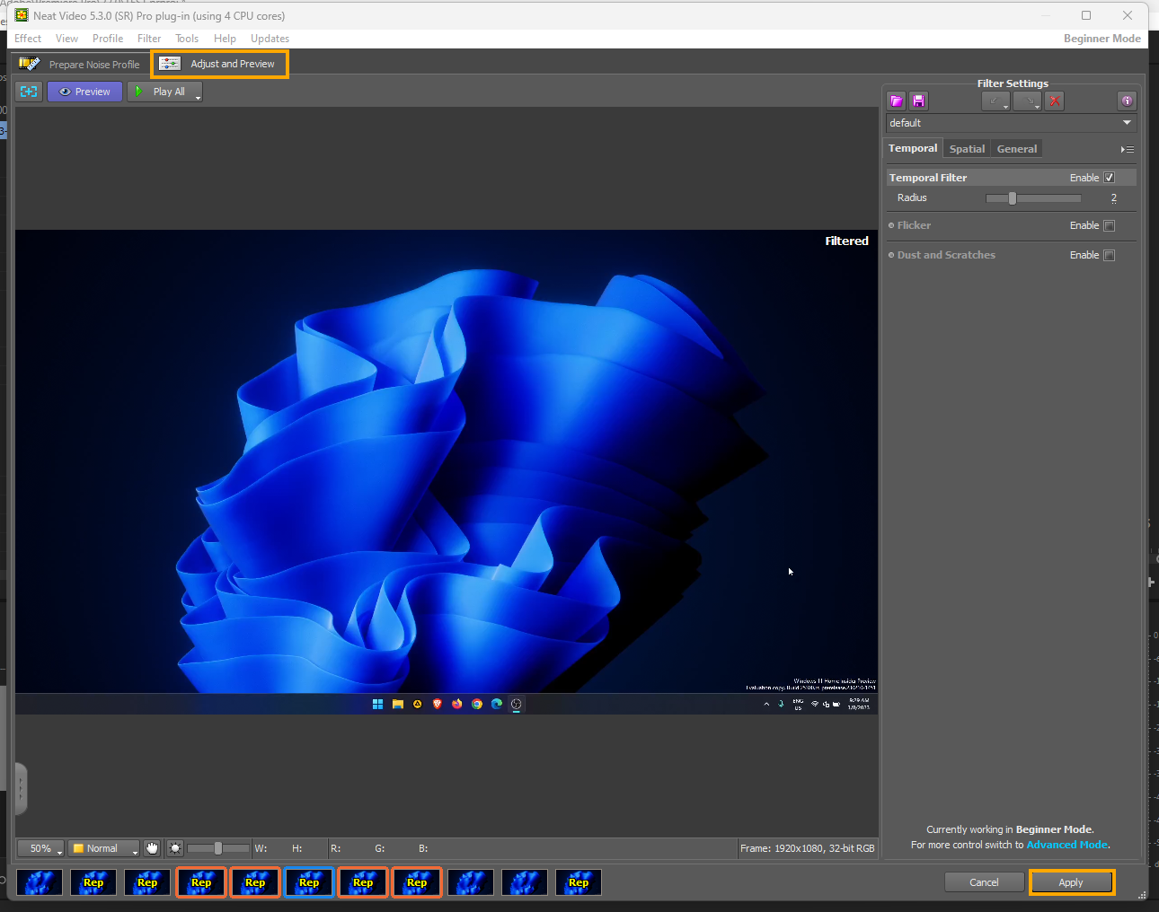Open a saved filter preset folder icon
The height and width of the screenshot is (912, 1159).
896,101
